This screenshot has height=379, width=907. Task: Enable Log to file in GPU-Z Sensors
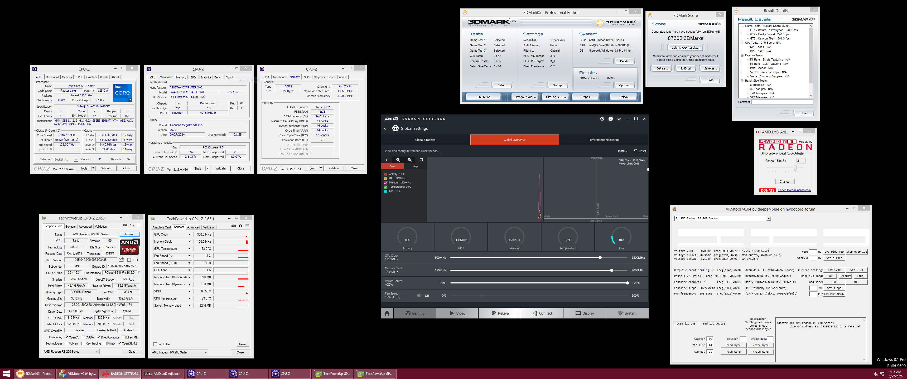(155, 344)
